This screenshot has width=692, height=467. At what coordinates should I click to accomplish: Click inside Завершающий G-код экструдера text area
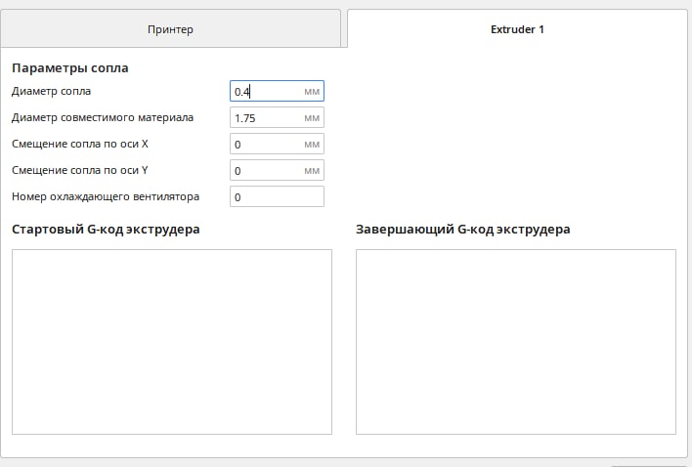[x=516, y=342]
